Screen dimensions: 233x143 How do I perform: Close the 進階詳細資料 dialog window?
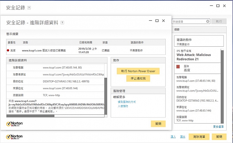coord(163,21)
